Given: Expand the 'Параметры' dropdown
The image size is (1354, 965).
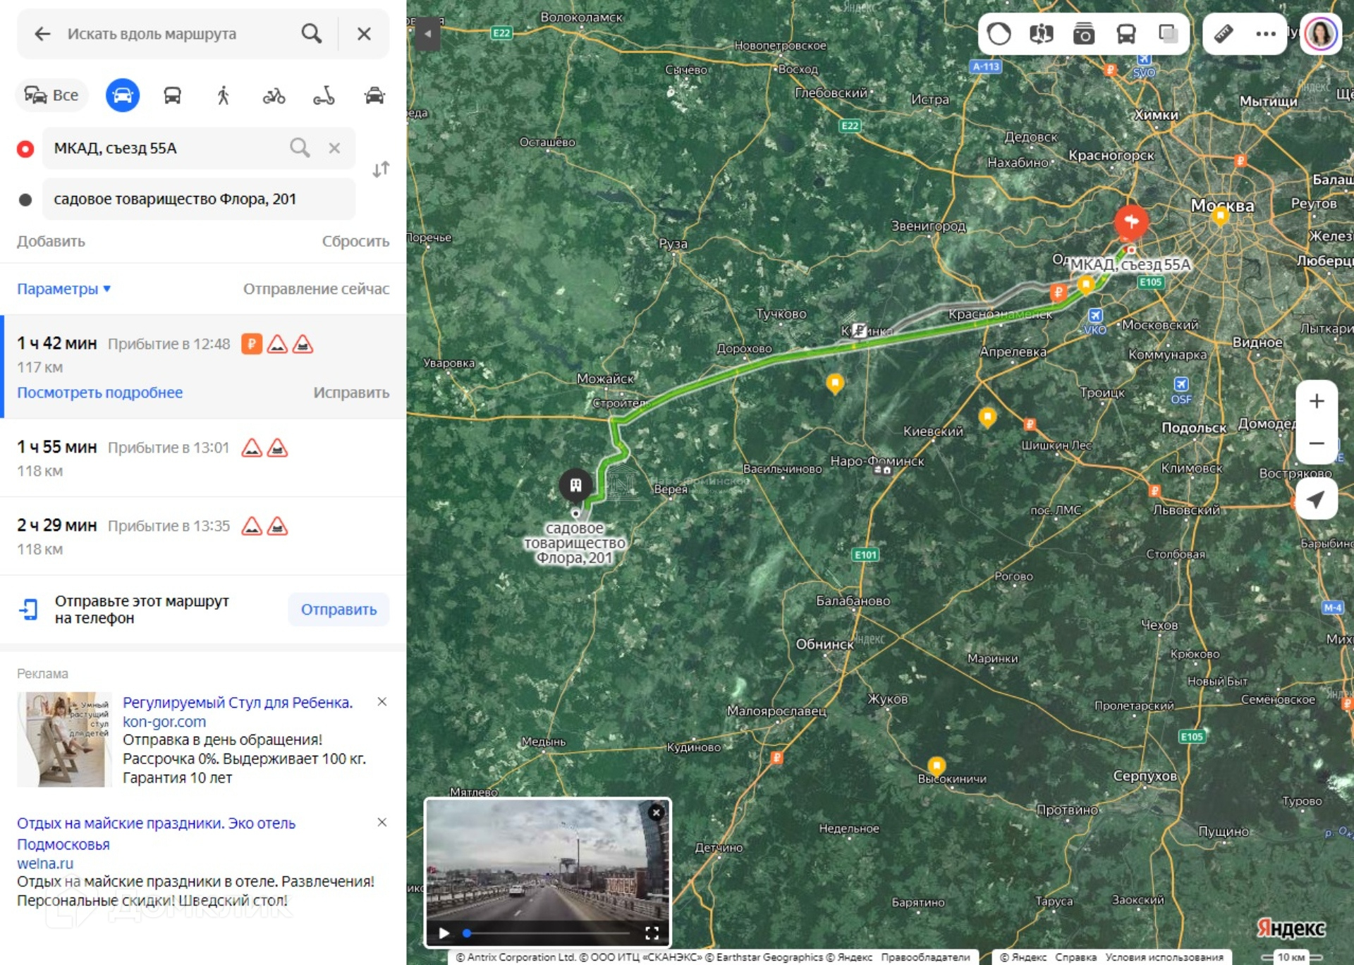Looking at the screenshot, I should tap(63, 289).
